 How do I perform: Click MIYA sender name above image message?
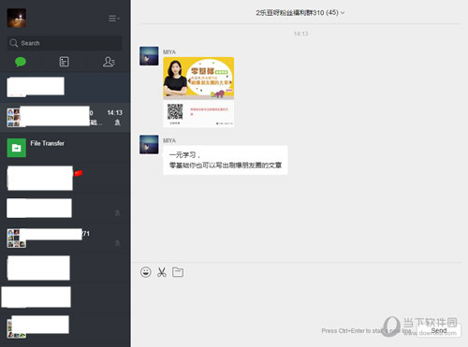click(169, 52)
